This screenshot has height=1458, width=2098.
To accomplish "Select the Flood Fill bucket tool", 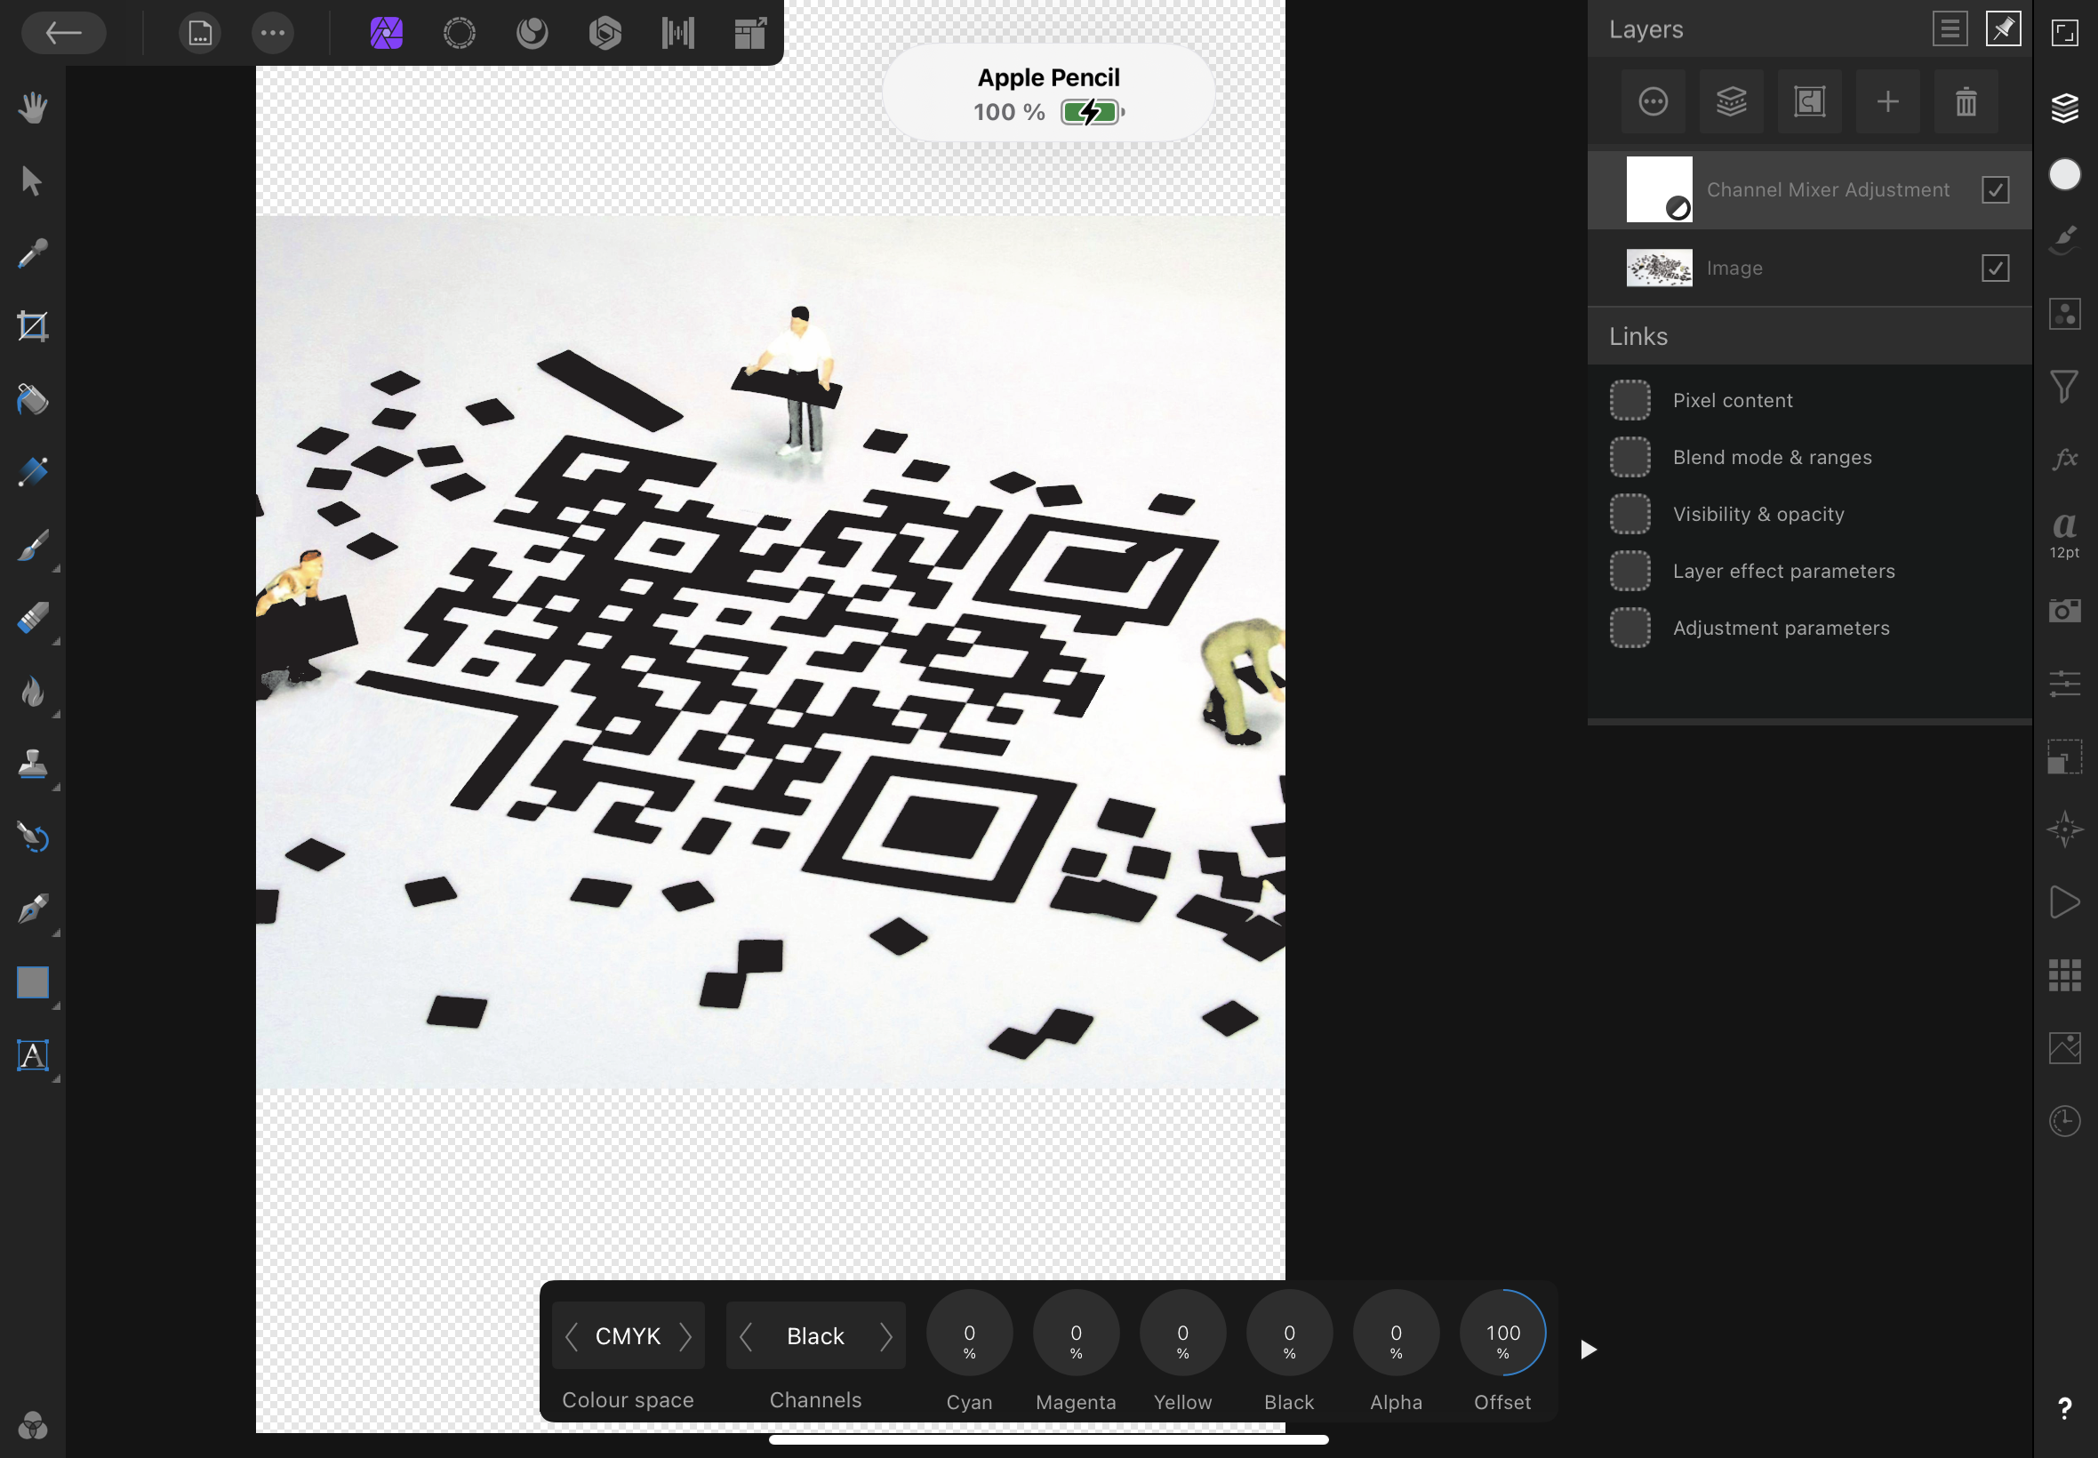I will pos(33,399).
